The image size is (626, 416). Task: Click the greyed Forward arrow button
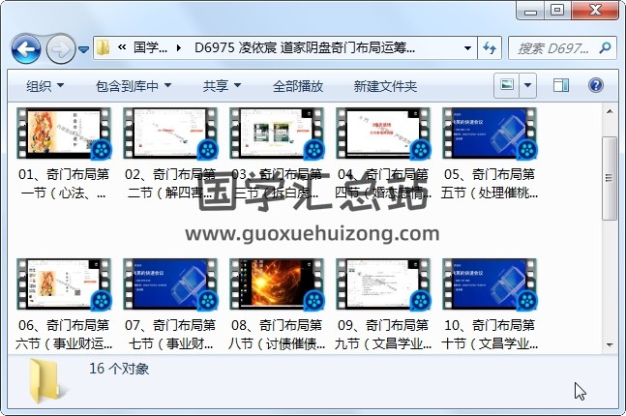tap(61, 48)
